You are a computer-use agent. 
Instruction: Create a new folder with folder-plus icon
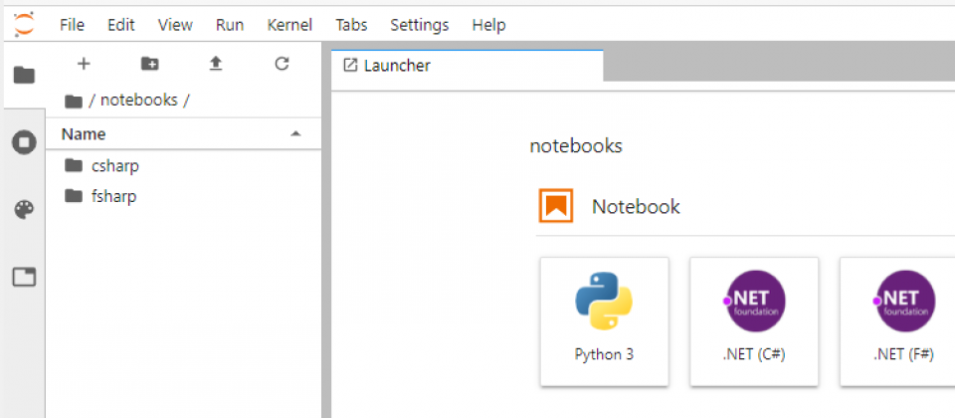tap(150, 64)
